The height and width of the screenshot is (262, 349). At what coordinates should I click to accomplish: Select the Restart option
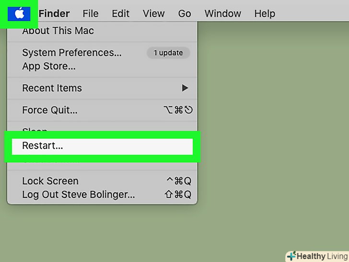tap(43, 146)
